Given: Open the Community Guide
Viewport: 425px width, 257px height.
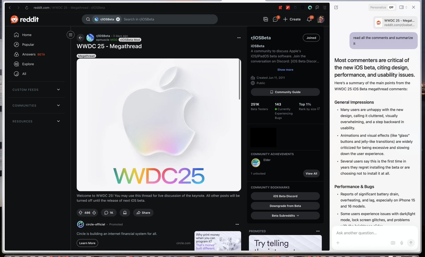Looking at the screenshot, I should (285, 92).
